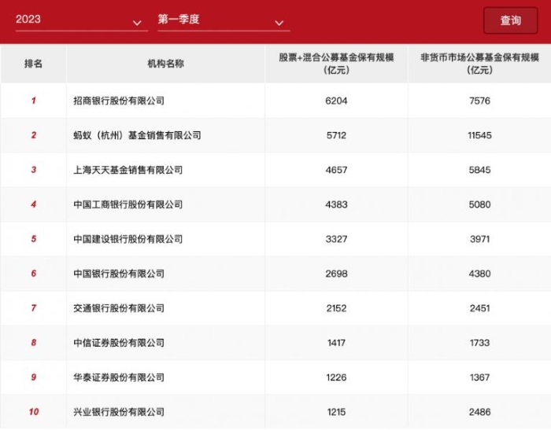Click the 查询 button
Image resolution: width=551 pixels, height=430 pixels.
pyautogui.click(x=510, y=20)
